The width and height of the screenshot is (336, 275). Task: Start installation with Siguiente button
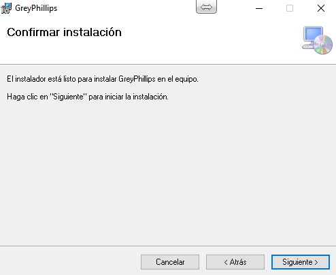(x=301, y=262)
